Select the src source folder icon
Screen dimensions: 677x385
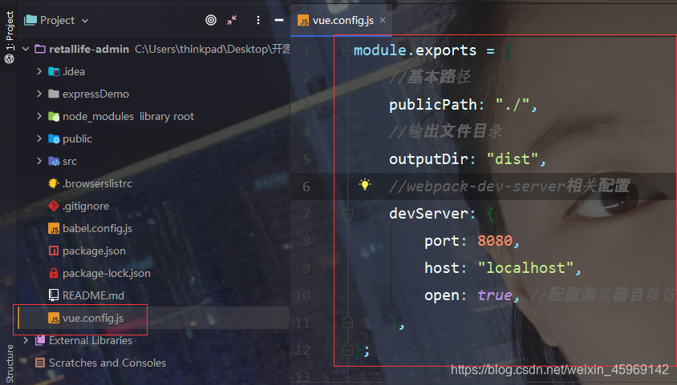(54, 161)
